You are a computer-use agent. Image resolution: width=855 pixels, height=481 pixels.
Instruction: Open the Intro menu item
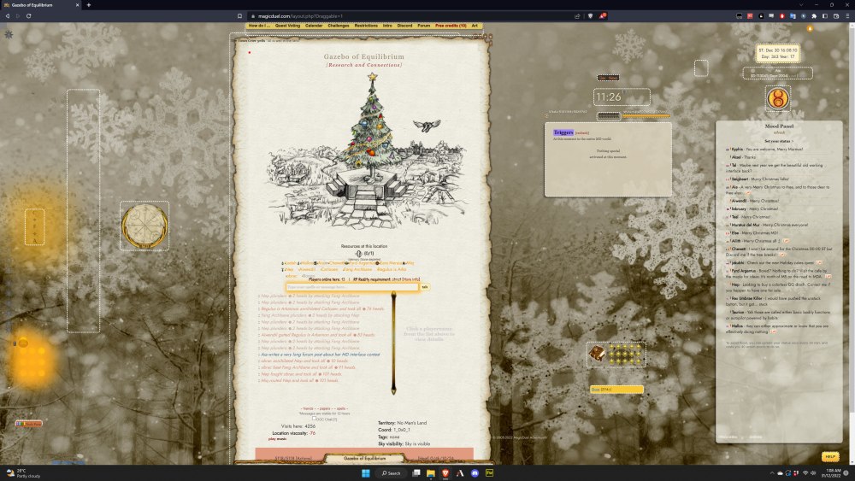387,26
